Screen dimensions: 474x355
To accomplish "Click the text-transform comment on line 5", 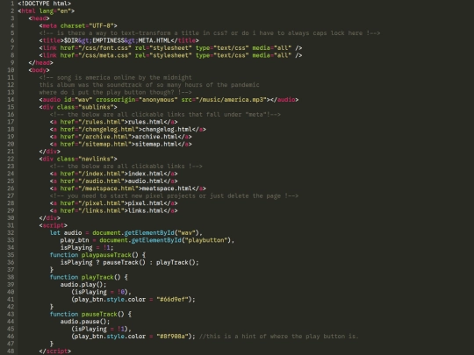I will coord(210,33).
